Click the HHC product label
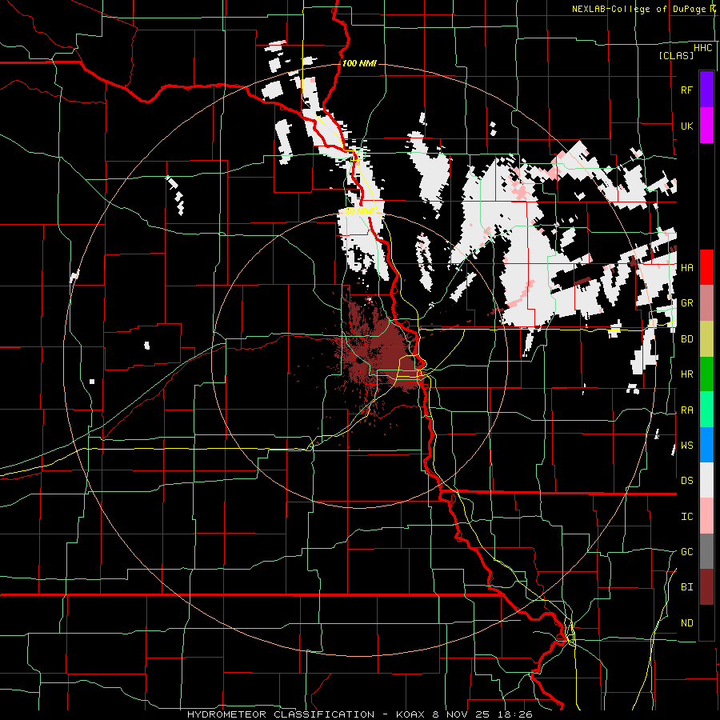This screenshot has height=720, width=720. [x=703, y=48]
